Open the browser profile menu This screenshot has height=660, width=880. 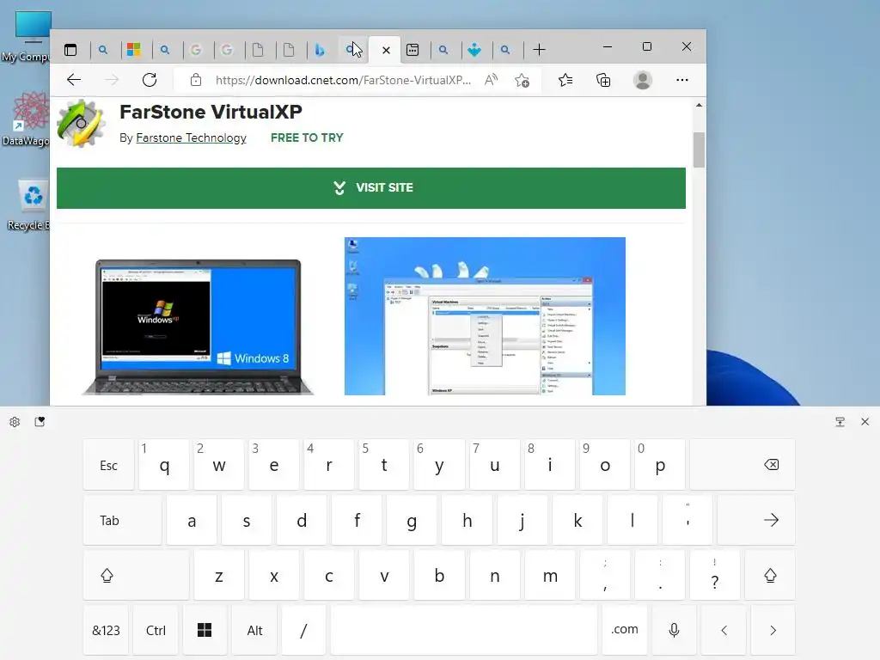[643, 80]
